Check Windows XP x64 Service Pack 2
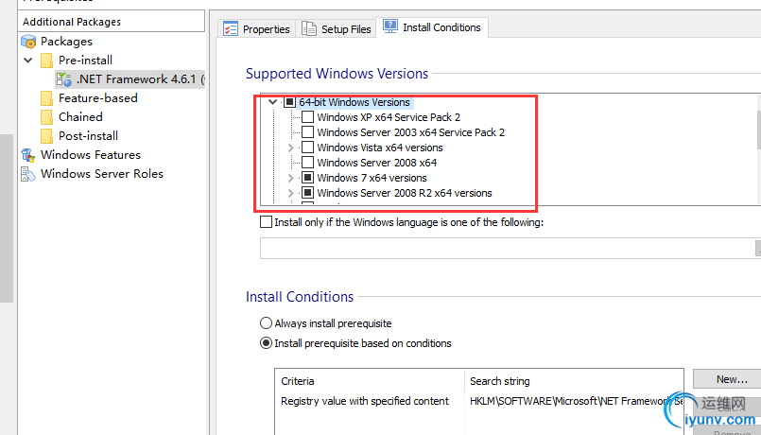Viewport: 761px width, 435px height. (307, 117)
